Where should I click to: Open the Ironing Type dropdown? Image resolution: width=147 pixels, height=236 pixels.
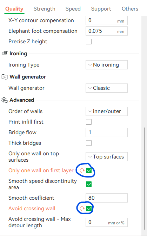click(x=107, y=65)
